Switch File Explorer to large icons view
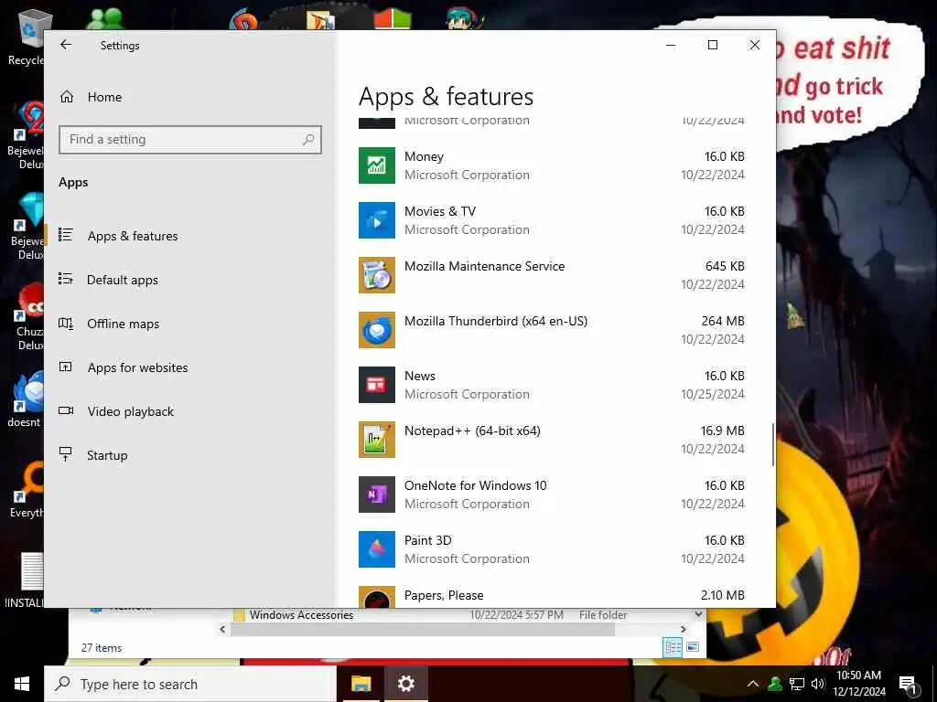 tap(693, 647)
